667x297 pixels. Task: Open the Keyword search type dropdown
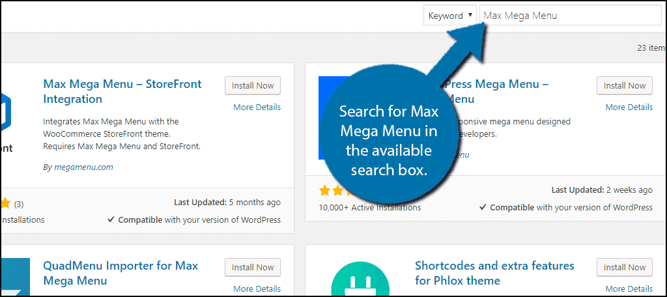[449, 16]
